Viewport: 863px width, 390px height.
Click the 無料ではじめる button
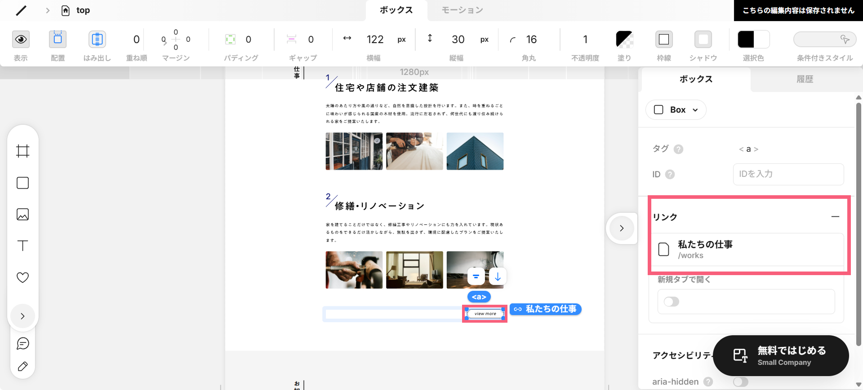point(781,355)
